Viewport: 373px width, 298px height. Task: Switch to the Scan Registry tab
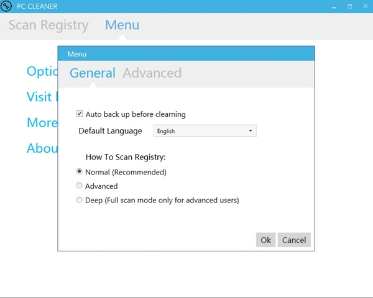pyautogui.click(x=48, y=25)
